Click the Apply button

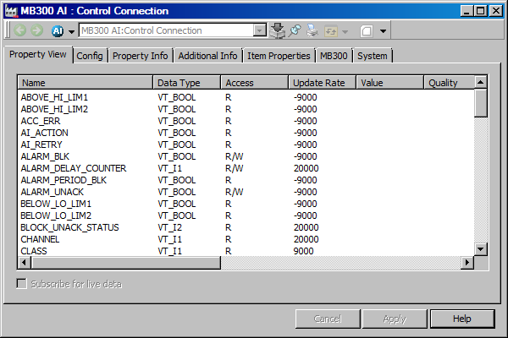(395, 319)
